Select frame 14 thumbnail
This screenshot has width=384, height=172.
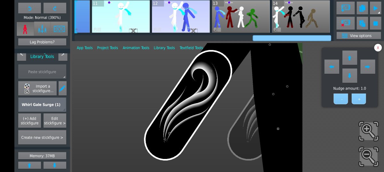[x=301, y=17]
